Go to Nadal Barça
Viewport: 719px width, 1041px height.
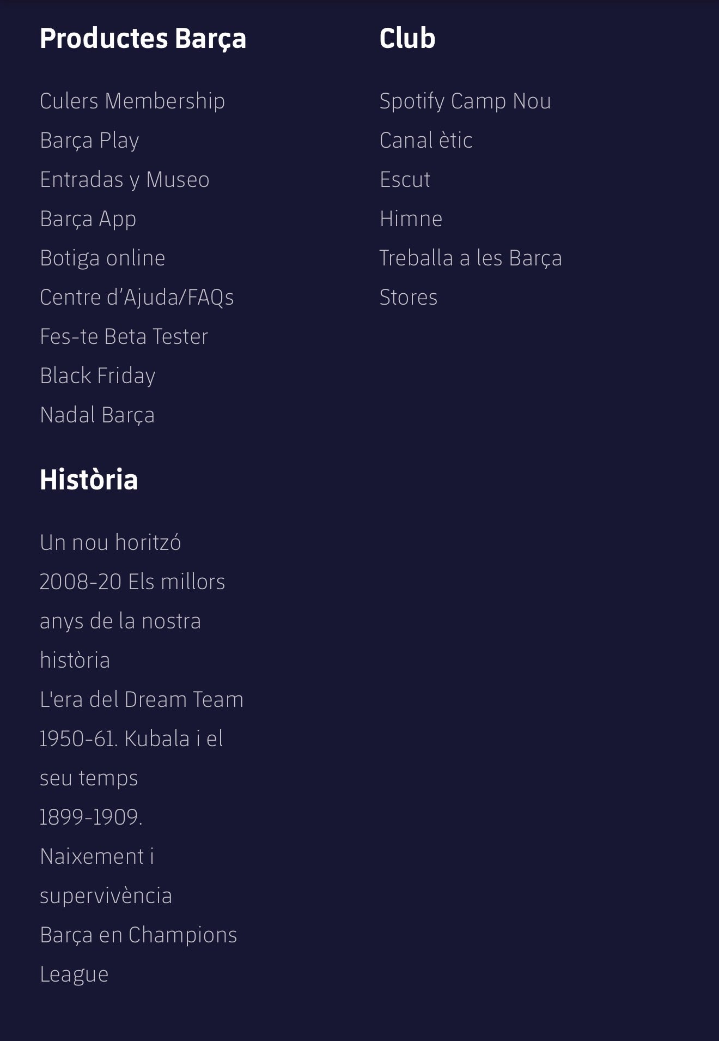(97, 415)
